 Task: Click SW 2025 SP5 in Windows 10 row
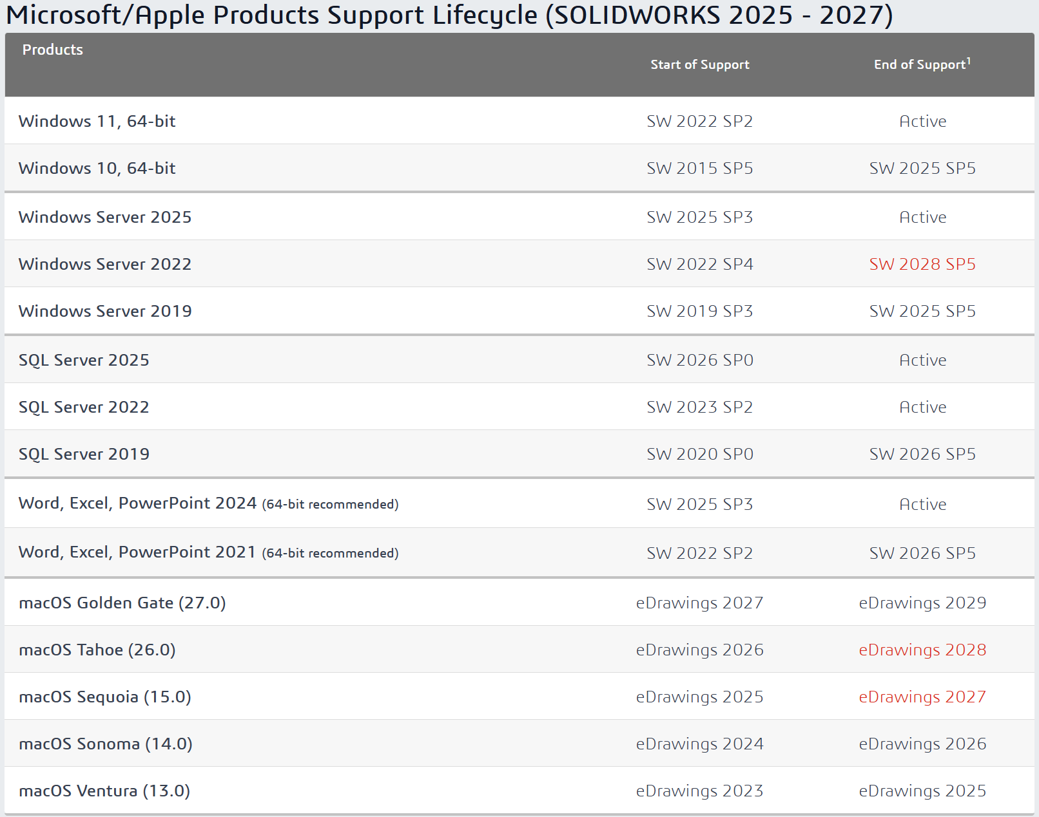922,168
